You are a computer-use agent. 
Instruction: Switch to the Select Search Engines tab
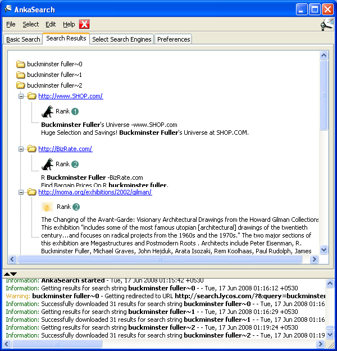coord(121,39)
